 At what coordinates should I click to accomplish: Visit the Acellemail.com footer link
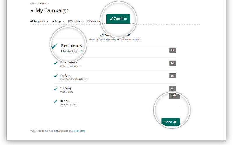point(78,131)
